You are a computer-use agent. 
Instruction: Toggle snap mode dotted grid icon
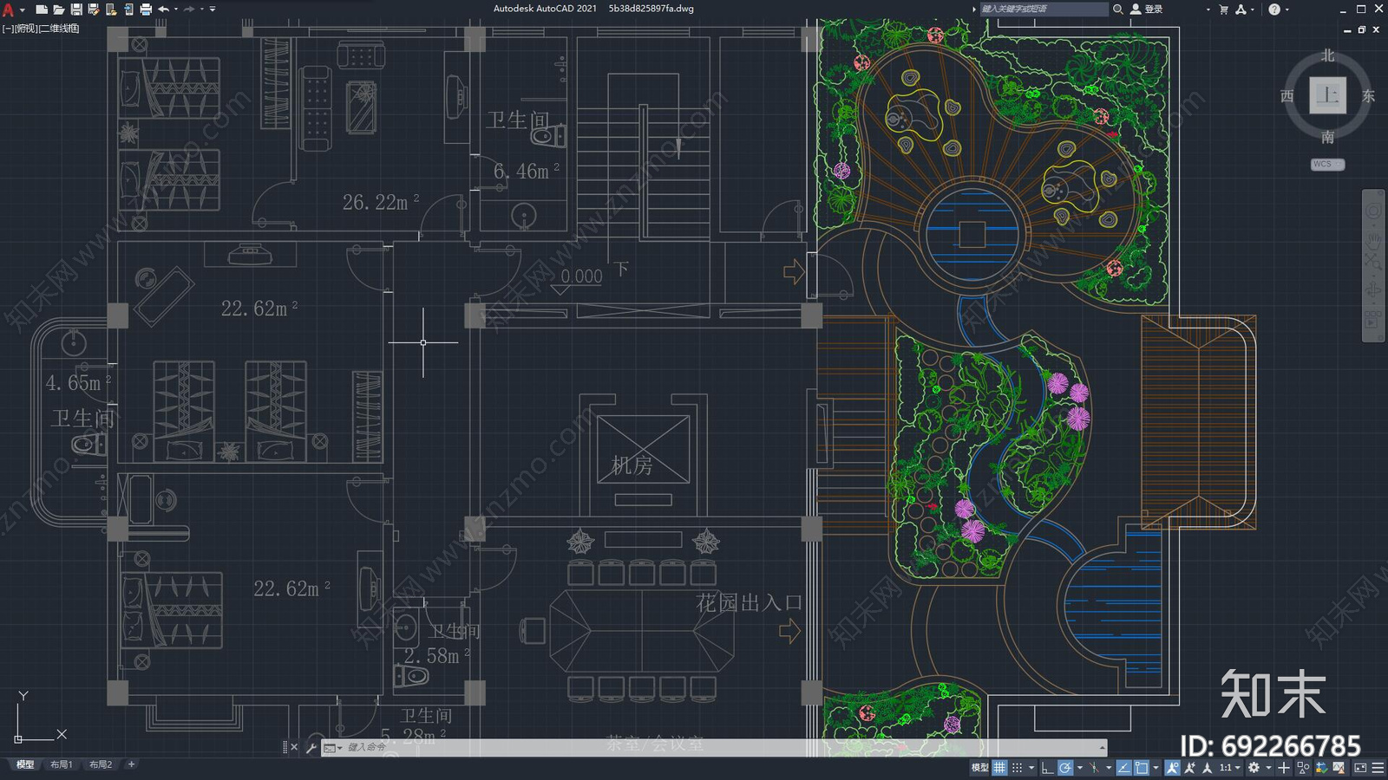[x=1017, y=767]
